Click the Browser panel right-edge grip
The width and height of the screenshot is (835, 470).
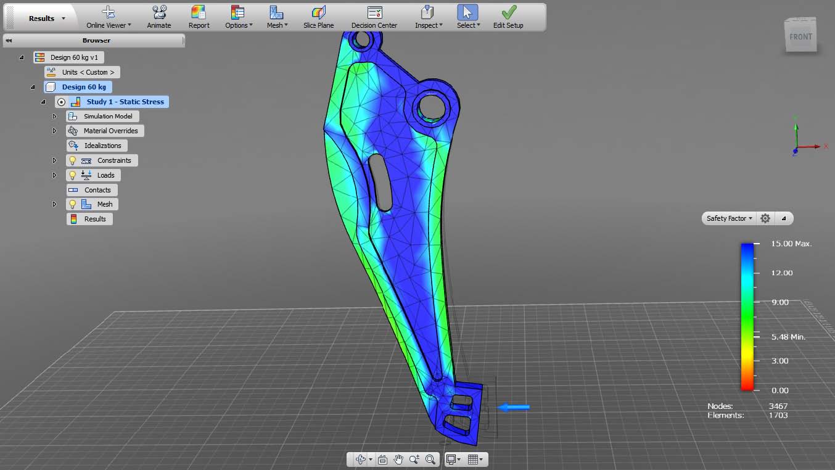pyautogui.click(x=183, y=41)
